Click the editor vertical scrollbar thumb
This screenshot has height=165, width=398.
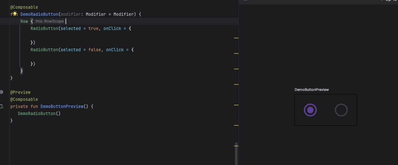click(x=236, y=154)
